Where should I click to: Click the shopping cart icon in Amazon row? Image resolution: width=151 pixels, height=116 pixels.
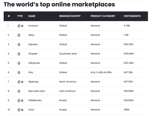pyautogui.click(x=22, y=26)
